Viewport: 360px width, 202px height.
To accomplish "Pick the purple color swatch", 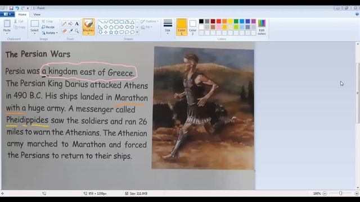I will point(254,21).
